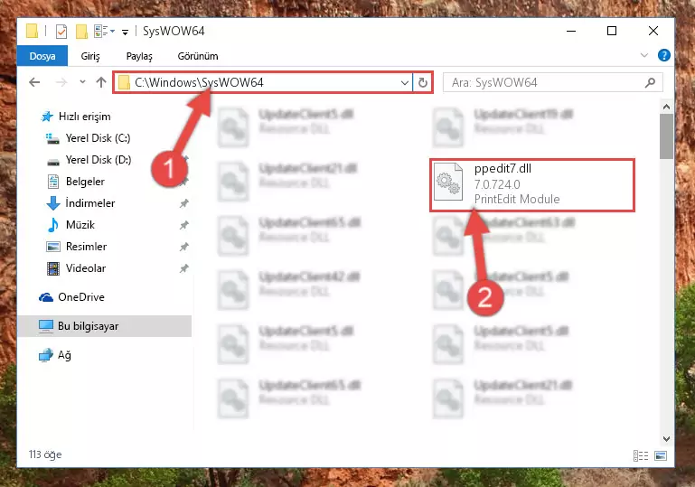The height and width of the screenshot is (487, 695).
Task: Click the address bar path C:\Windows\SysWOW64
Action: [199, 82]
